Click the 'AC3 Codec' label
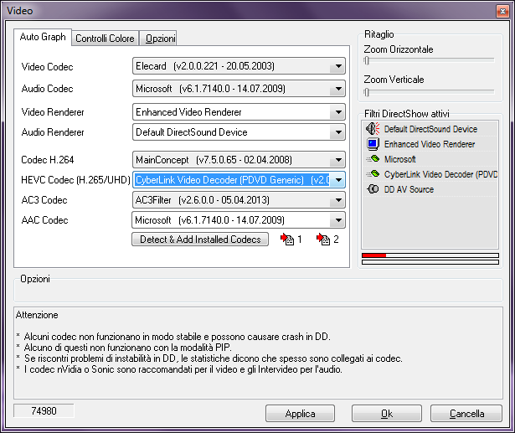The image size is (515, 433). [44, 200]
